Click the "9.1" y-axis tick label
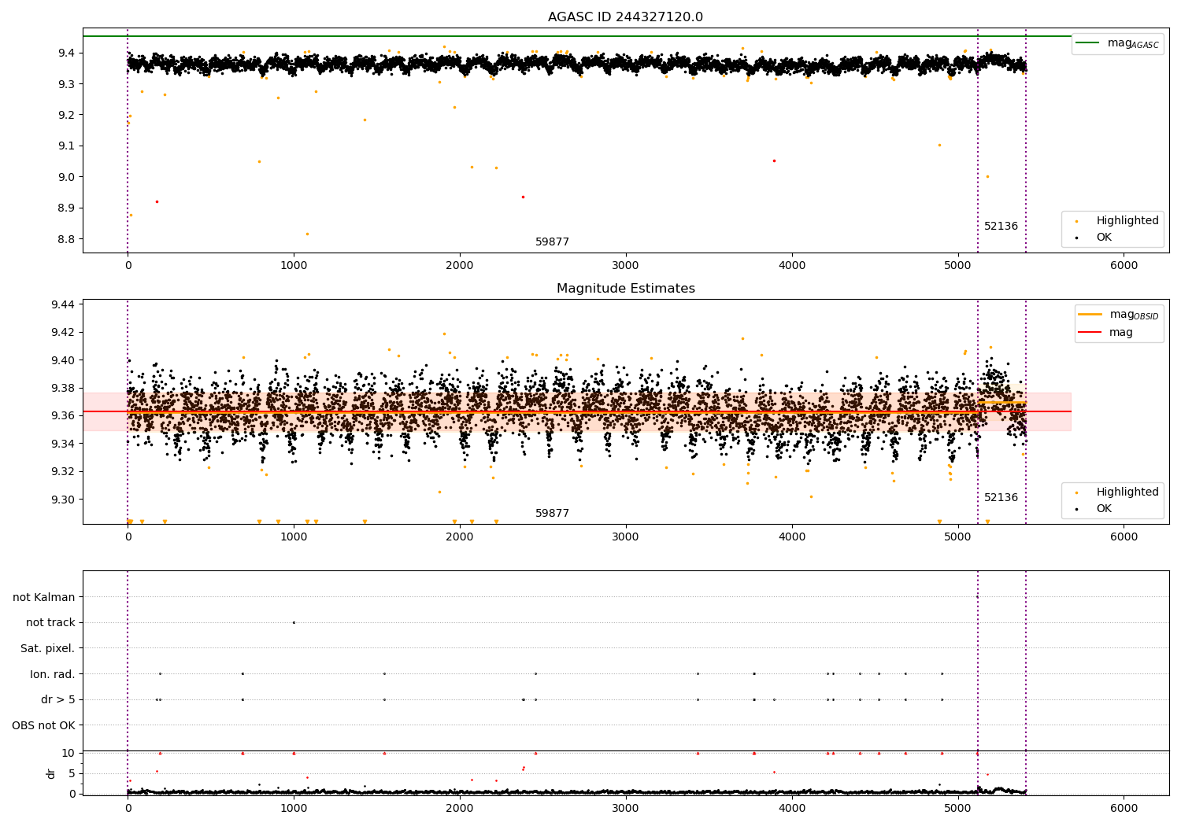Viewport: 1181px width, 826px height. click(x=66, y=146)
